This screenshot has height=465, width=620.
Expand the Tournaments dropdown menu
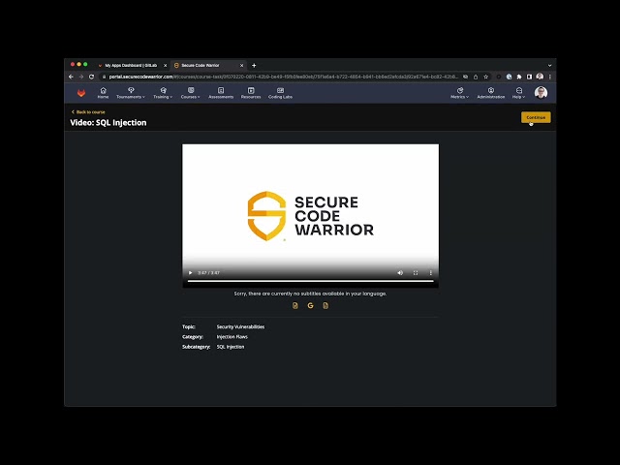coord(131,93)
